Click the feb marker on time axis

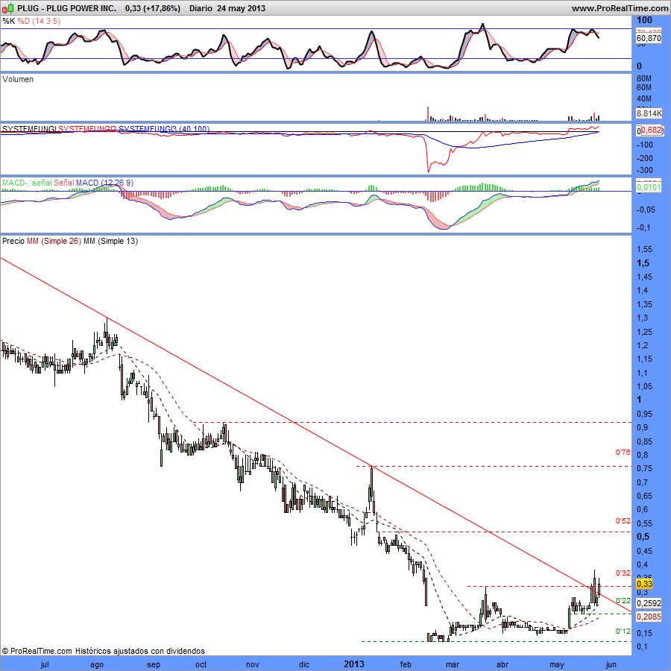point(406,664)
